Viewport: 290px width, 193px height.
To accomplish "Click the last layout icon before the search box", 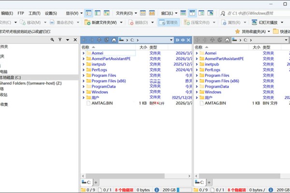I will click(210, 13).
